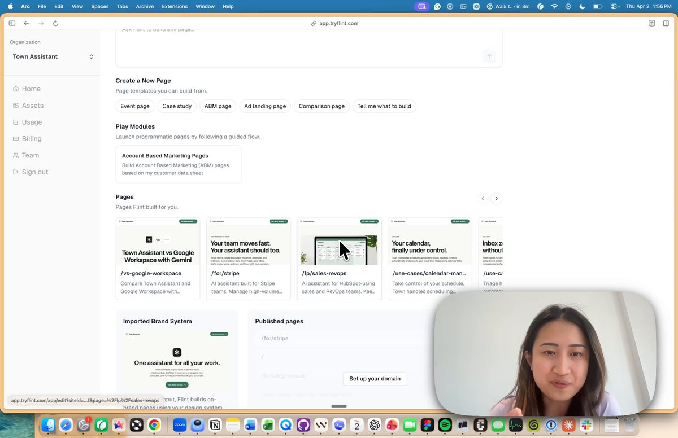Screen dimensions: 678x438
Task: Select the Event page template
Action: coord(135,106)
